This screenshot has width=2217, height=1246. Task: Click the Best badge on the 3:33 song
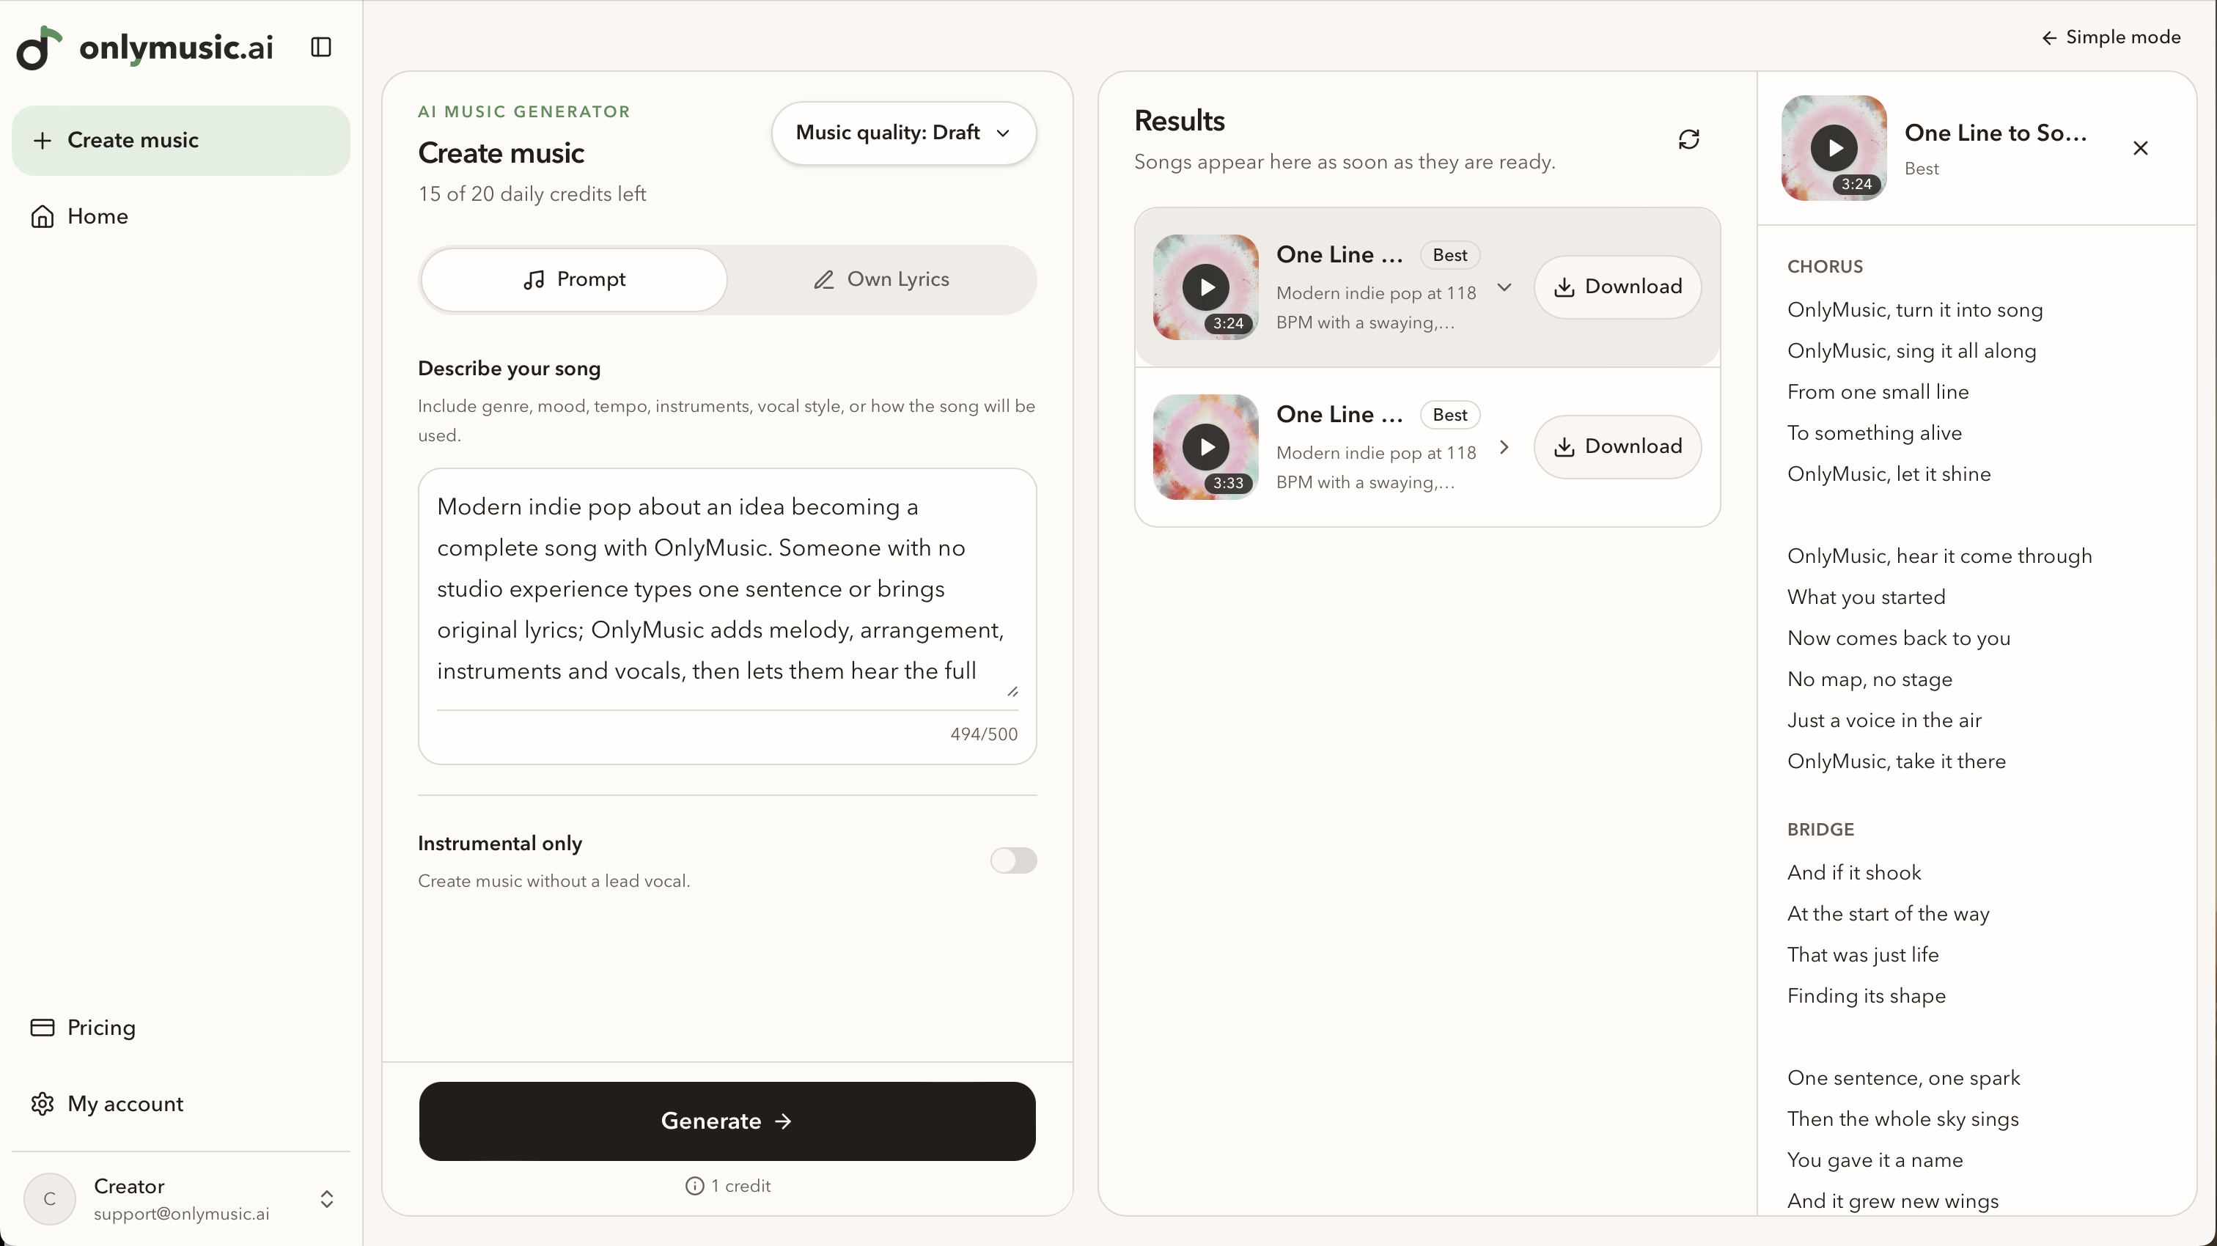coord(1449,415)
